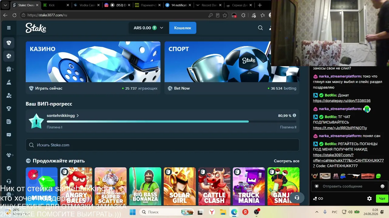The image size is (389, 218).
Task: Click Bet Now under Sport
Action: [x=182, y=88]
